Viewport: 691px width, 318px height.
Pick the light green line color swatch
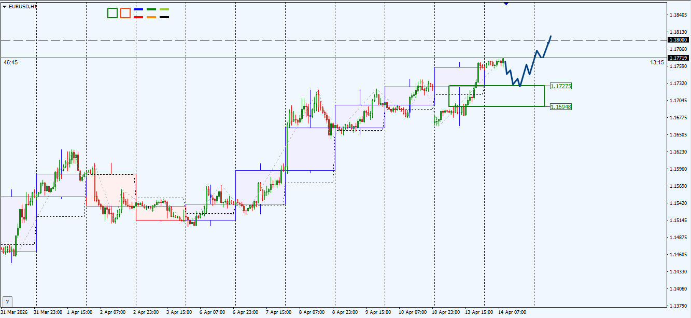(x=164, y=9)
